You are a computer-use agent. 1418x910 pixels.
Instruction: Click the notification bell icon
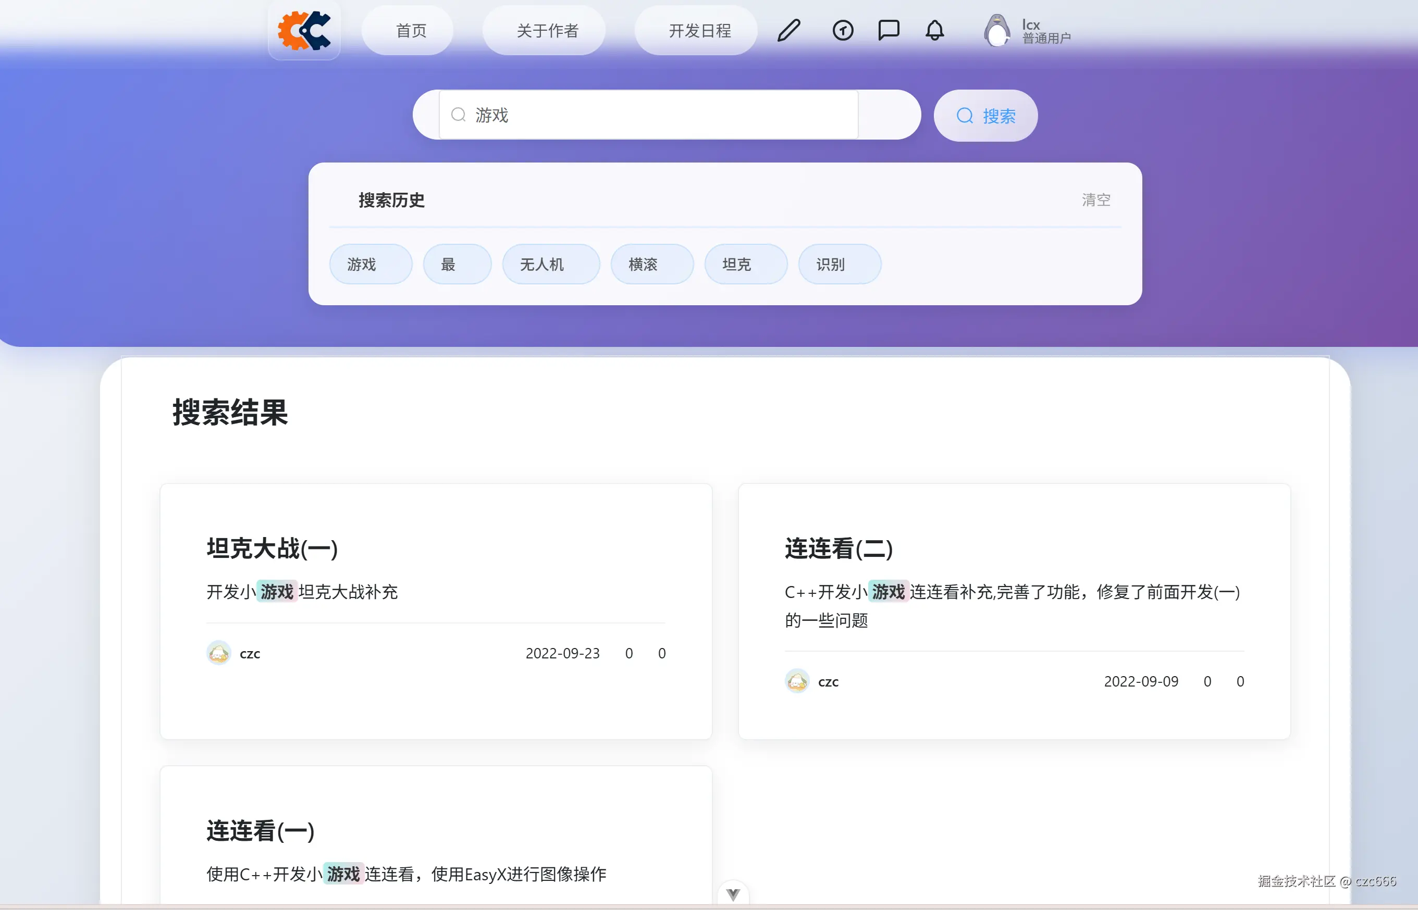tap(934, 30)
